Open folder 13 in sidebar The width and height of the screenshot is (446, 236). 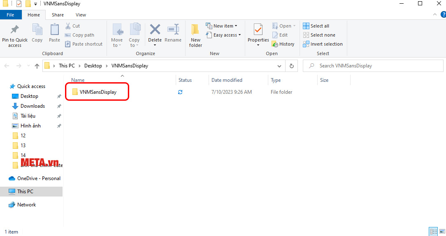[x=19, y=146]
